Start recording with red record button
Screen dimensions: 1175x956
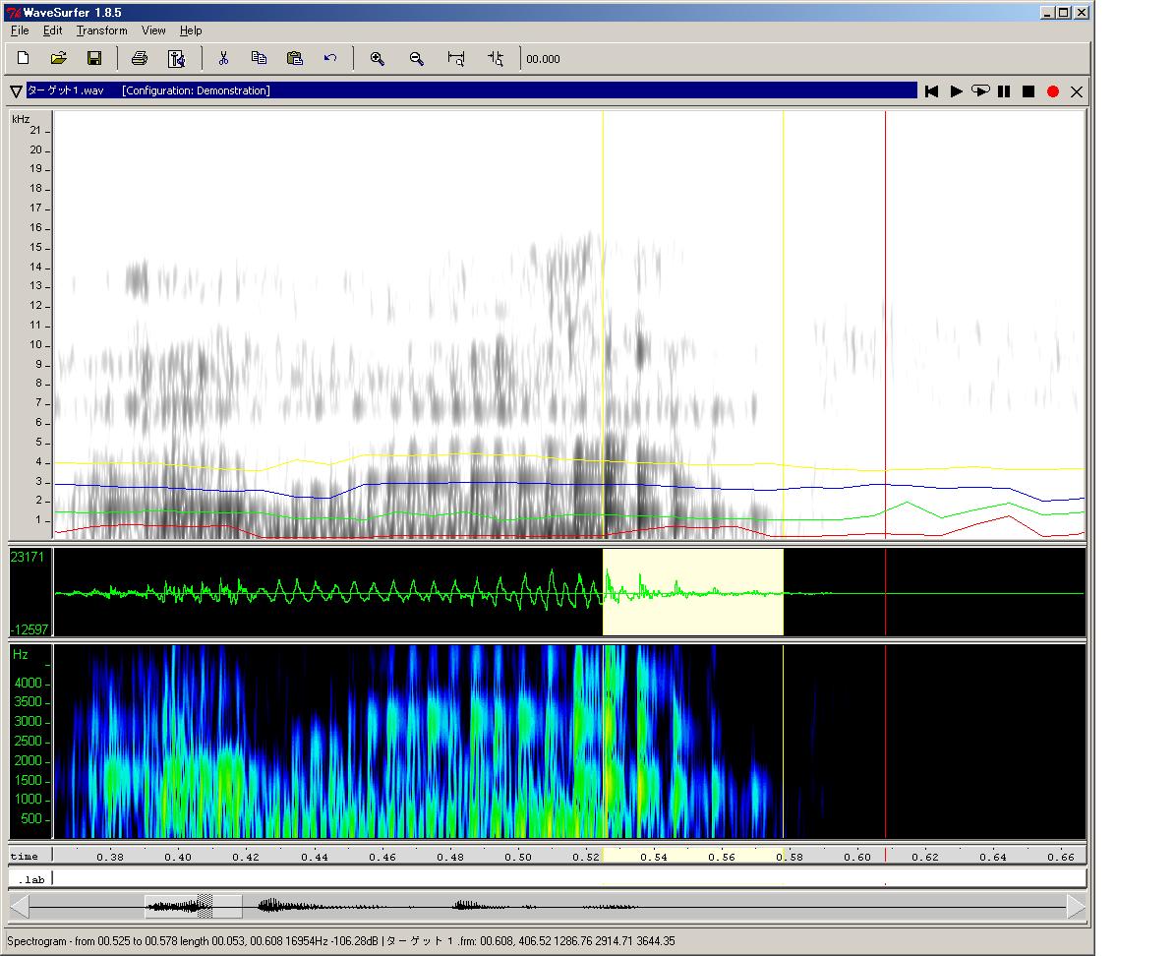point(1053,91)
